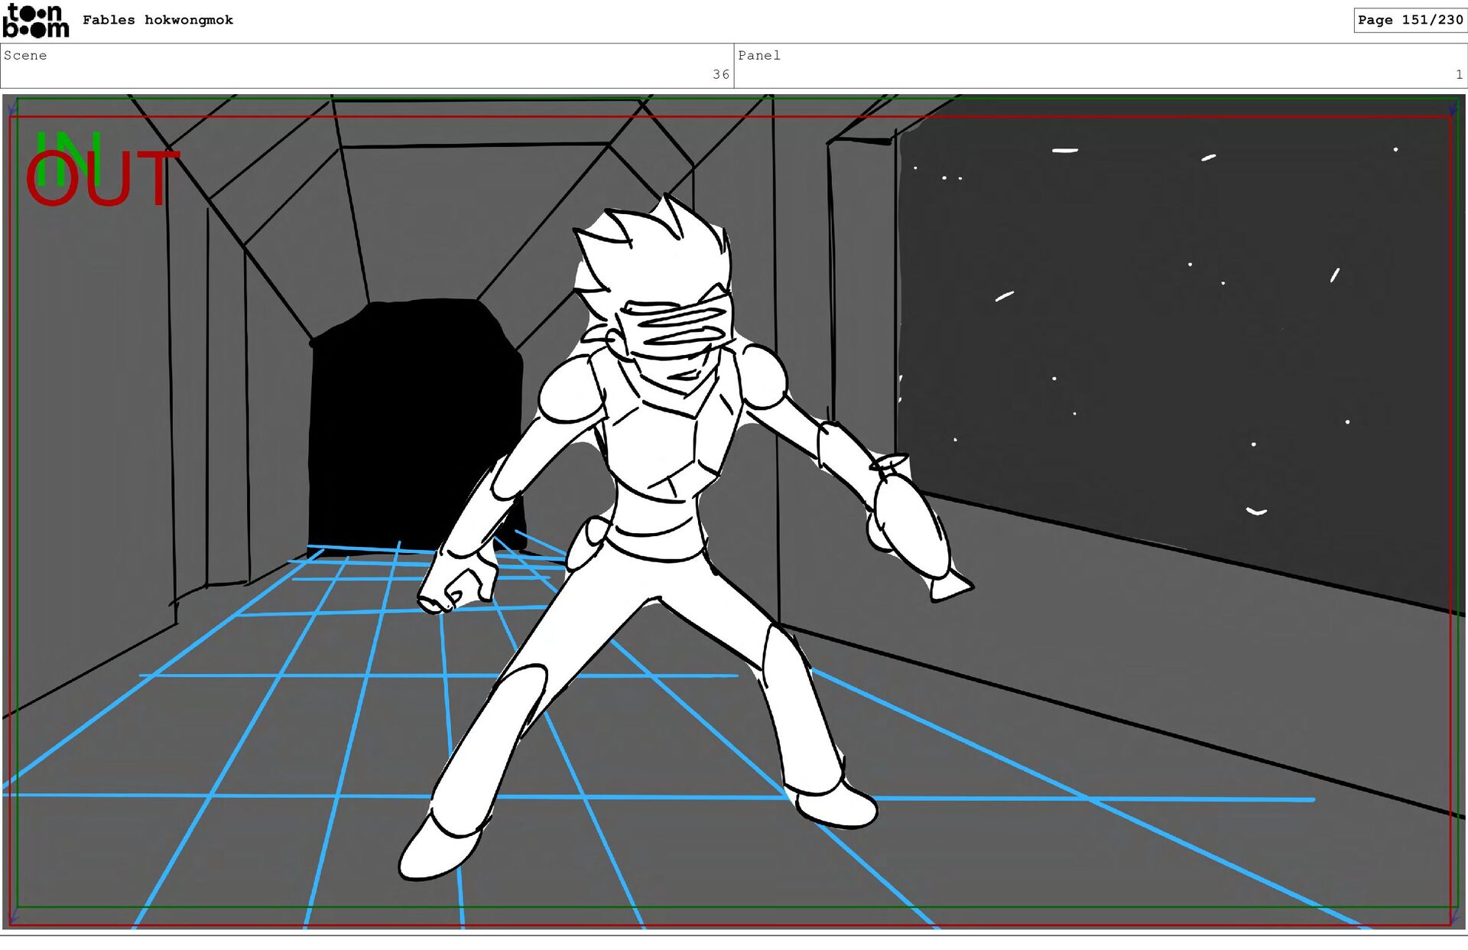Click the Toon Boom logo
This screenshot has width=1468, height=950.
pos(36,21)
